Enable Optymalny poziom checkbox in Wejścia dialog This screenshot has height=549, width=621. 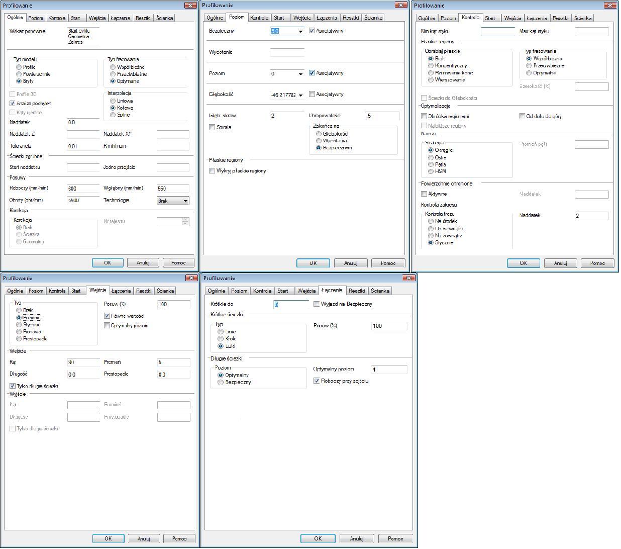tap(107, 325)
